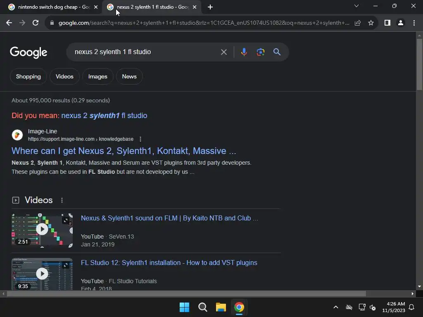Viewport: 423px width, 317px height.
Task: Click the vertical page scrollbar
Action: pyautogui.click(x=419, y=64)
